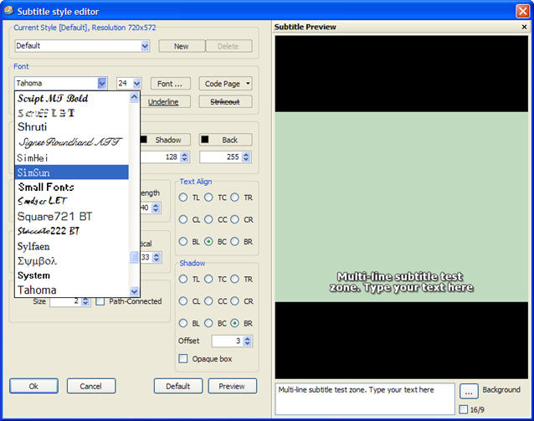Choose Symbol font entry
Image resolution: width=534 pixels, height=421 pixels.
(x=72, y=261)
